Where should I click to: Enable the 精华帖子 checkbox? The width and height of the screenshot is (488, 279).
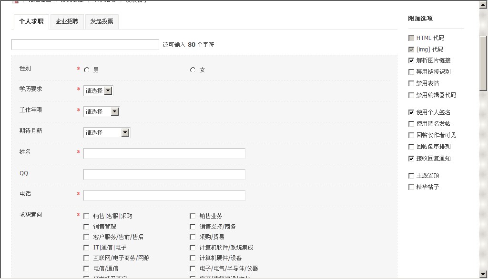[411, 187]
